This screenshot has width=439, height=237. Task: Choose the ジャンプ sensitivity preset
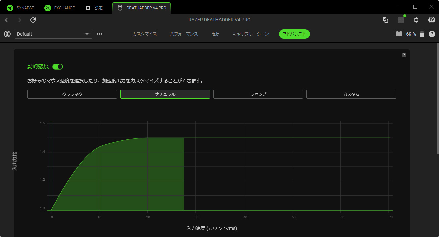point(258,94)
